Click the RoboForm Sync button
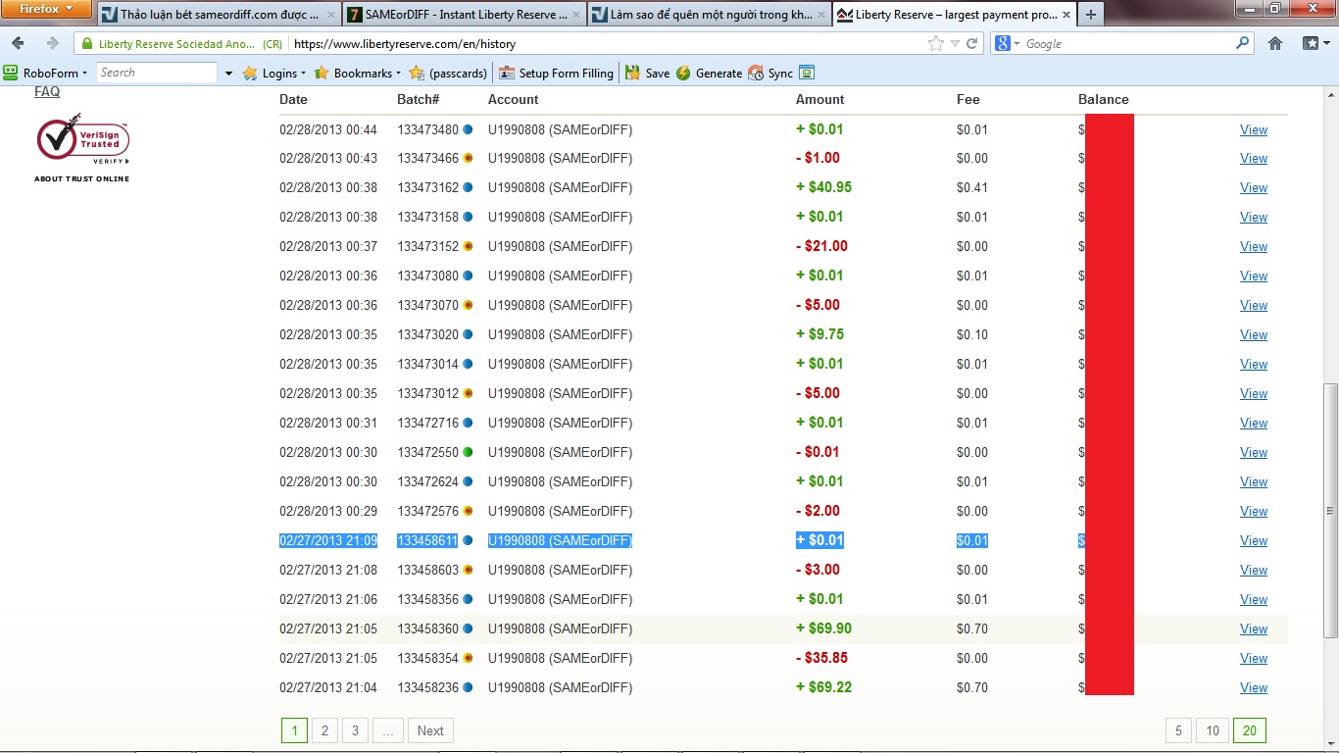 point(770,73)
